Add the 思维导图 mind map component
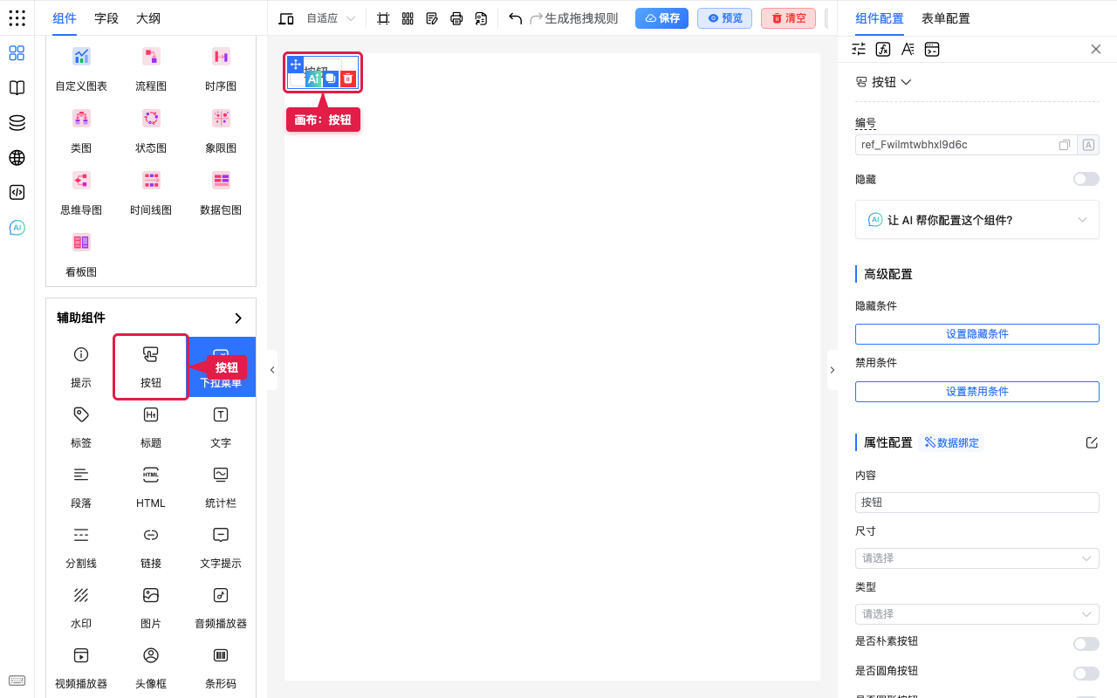This screenshot has height=698, width=1117. click(81, 194)
